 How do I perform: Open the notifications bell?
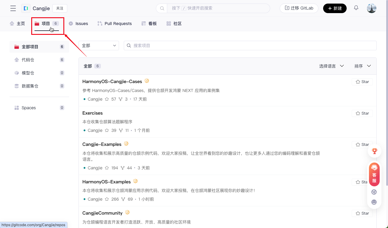(x=356, y=8)
